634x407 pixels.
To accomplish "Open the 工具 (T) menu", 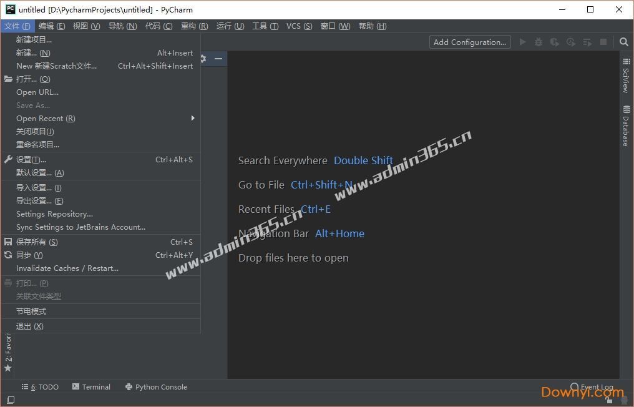I will [x=265, y=26].
